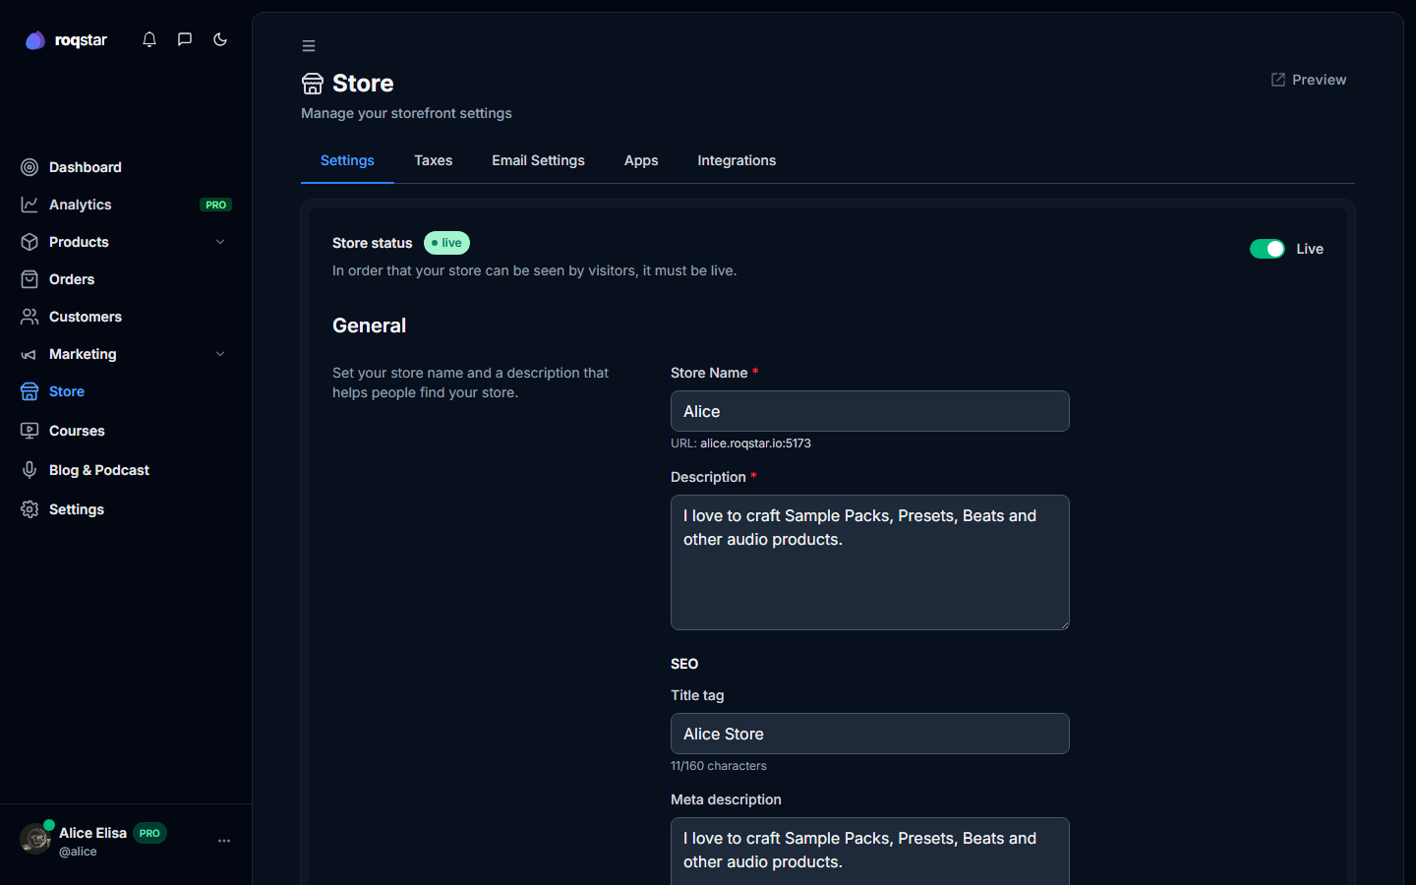
Task: Click the 11/160 characters counter
Action: click(719, 766)
